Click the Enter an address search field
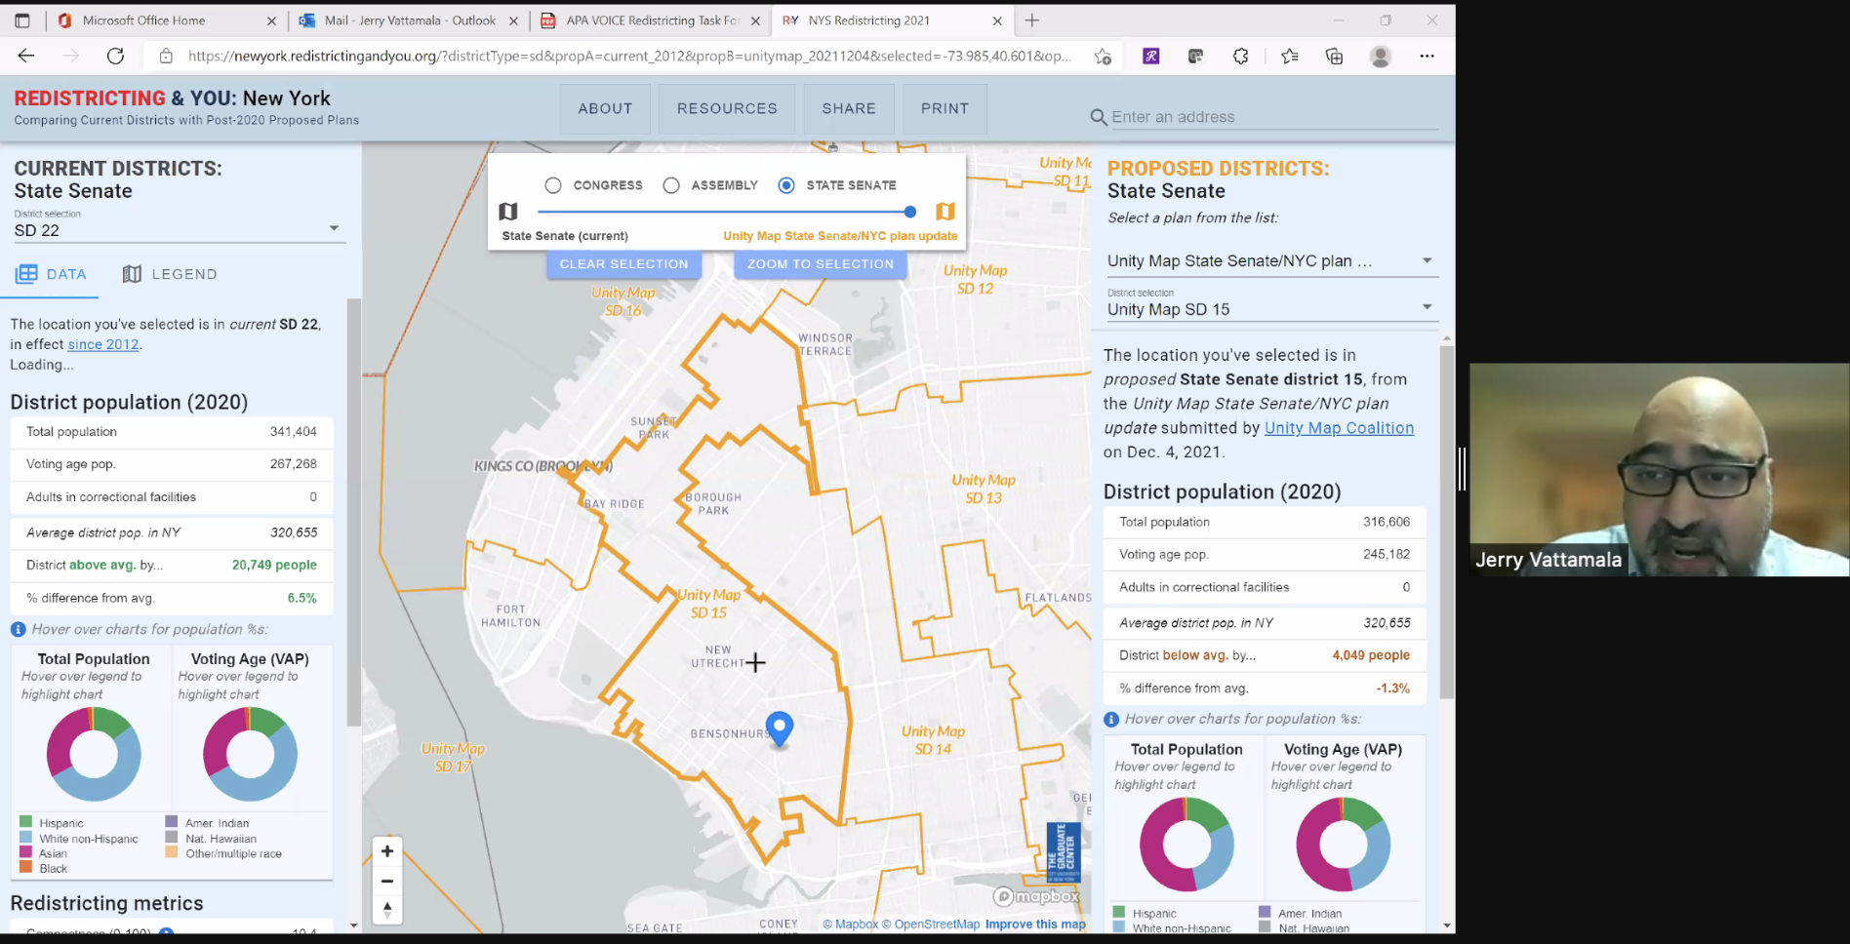 (x=1274, y=117)
